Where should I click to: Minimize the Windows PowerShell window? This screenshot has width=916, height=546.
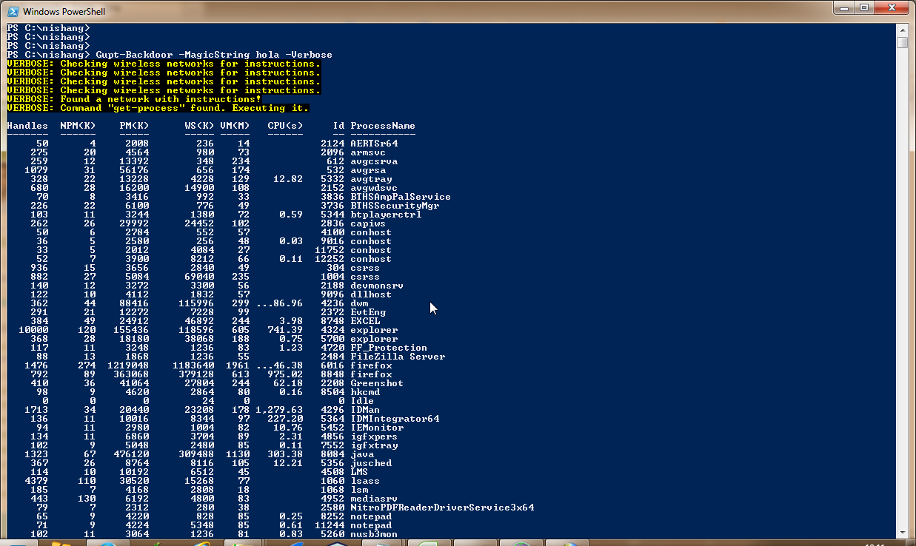point(843,7)
